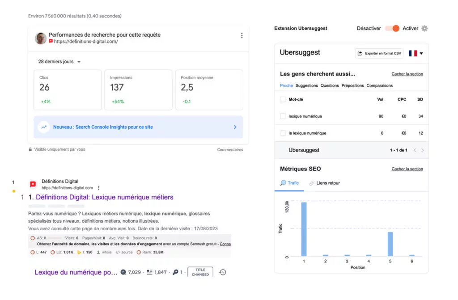Select the Suggestions tab
This screenshot has height=300, width=458.
306,85
